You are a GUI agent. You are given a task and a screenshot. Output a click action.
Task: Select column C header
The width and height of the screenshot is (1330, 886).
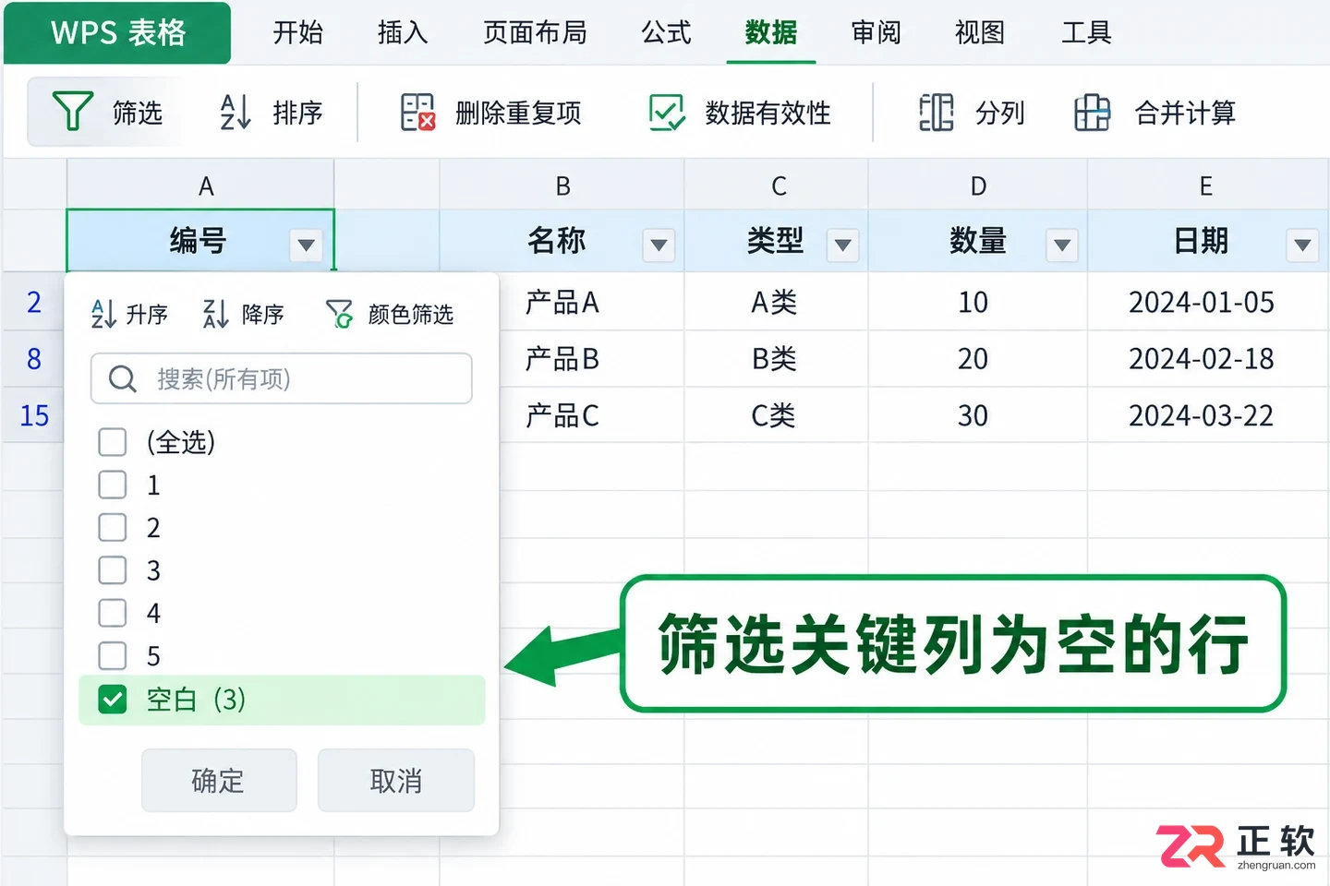tap(777, 186)
